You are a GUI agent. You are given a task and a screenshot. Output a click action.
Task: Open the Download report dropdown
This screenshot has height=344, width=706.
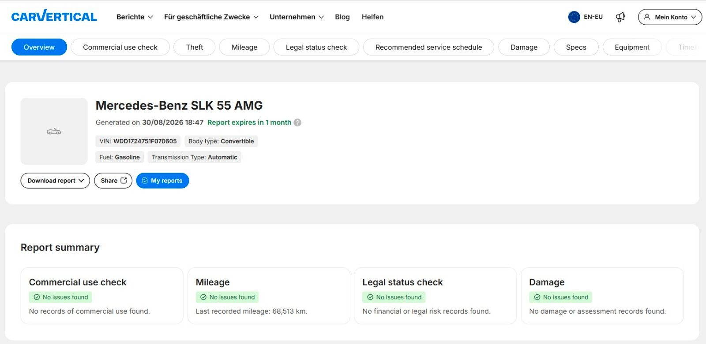pyautogui.click(x=55, y=181)
